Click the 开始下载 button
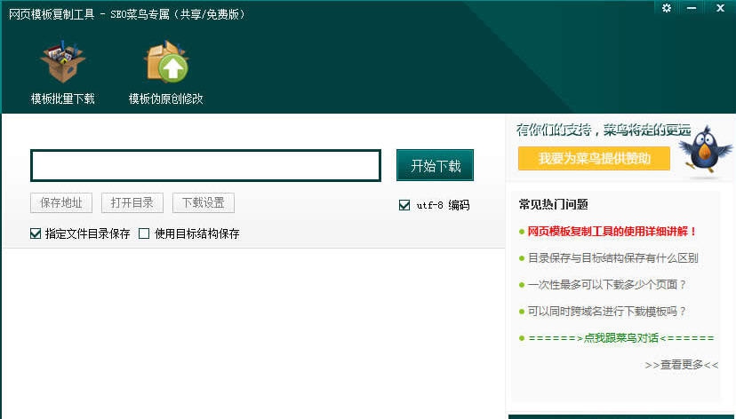This screenshot has width=736, height=419. [436, 165]
